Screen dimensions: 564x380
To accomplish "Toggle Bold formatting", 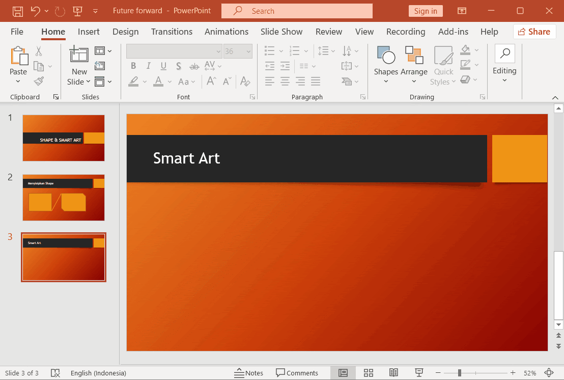I will 133,66.
